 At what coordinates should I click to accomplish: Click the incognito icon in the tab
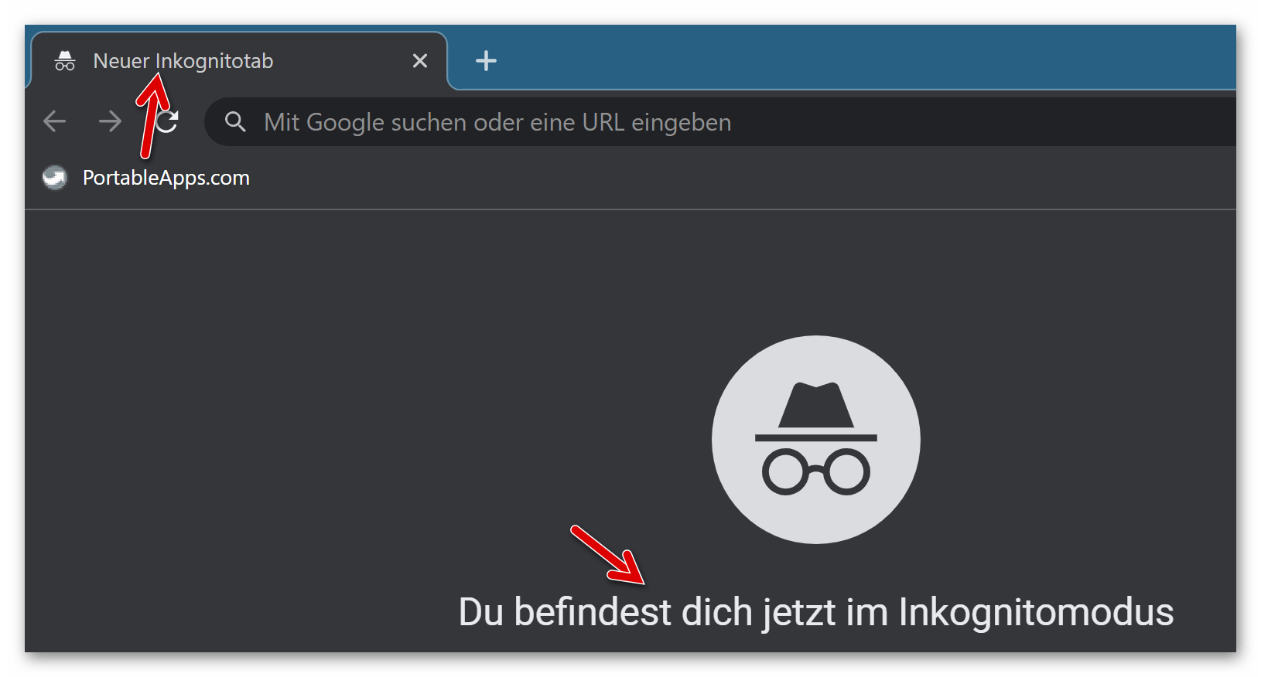pyautogui.click(x=65, y=61)
